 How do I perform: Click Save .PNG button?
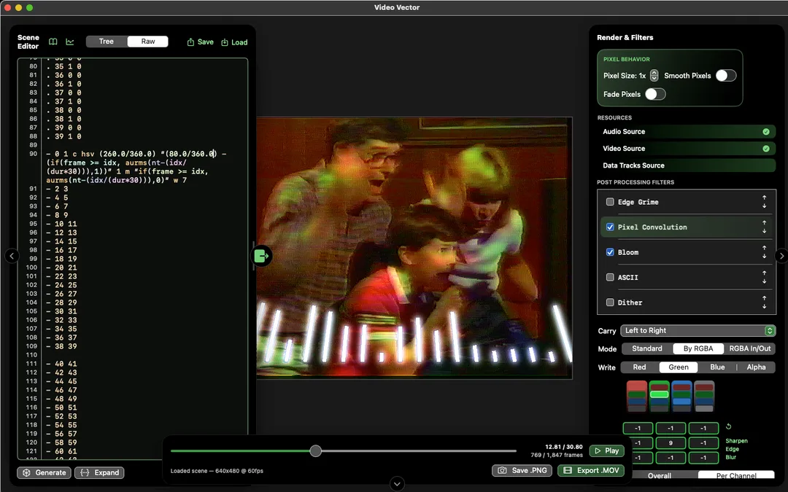[x=522, y=470]
